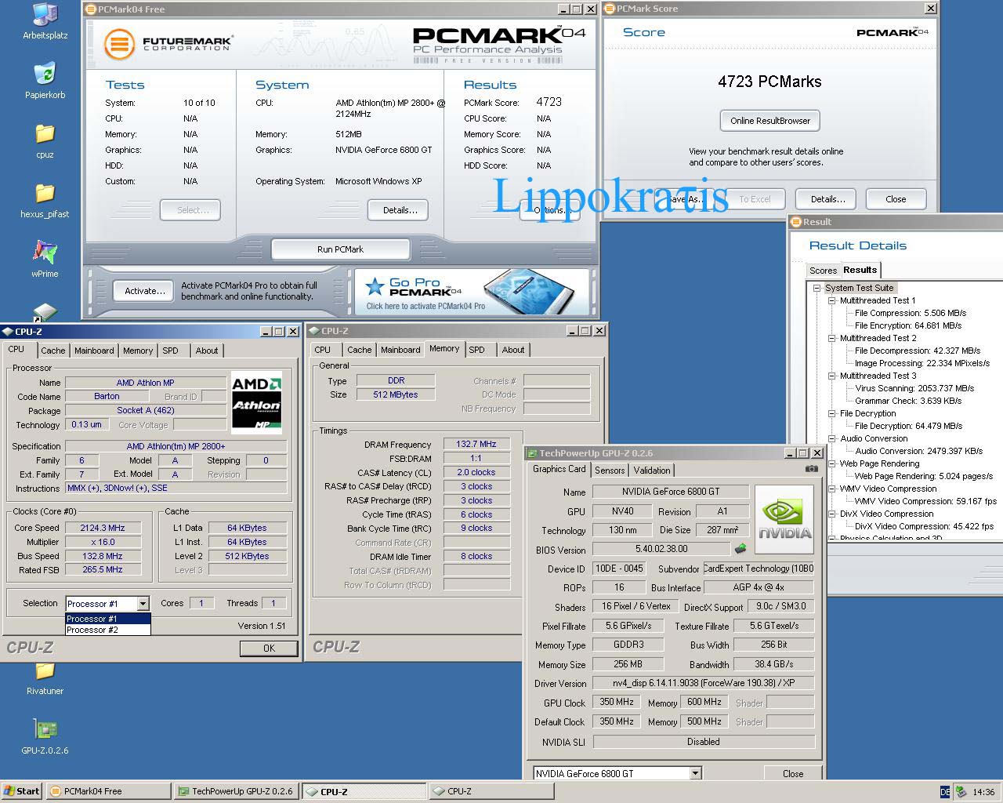The image size is (1003, 803).
Task: Collapse the File Decryption node
Action: (832, 413)
